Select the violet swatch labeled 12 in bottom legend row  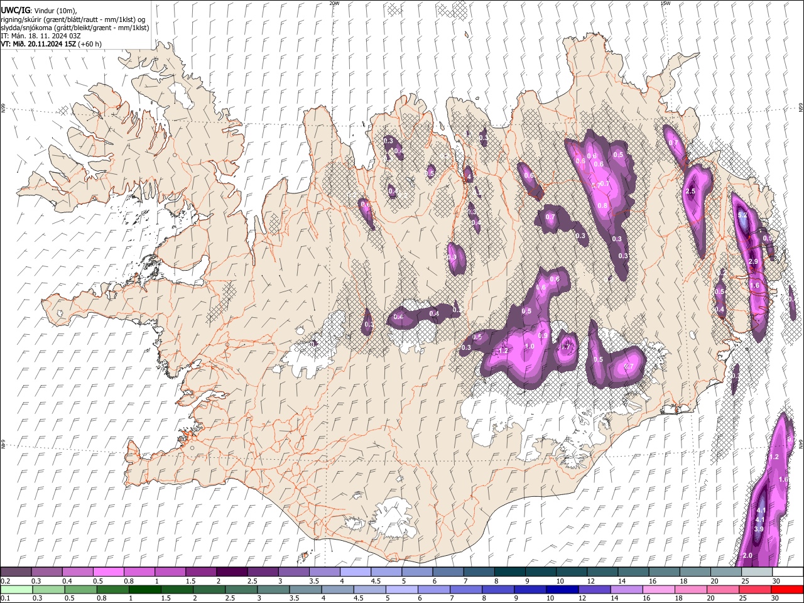click(x=594, y=589)
